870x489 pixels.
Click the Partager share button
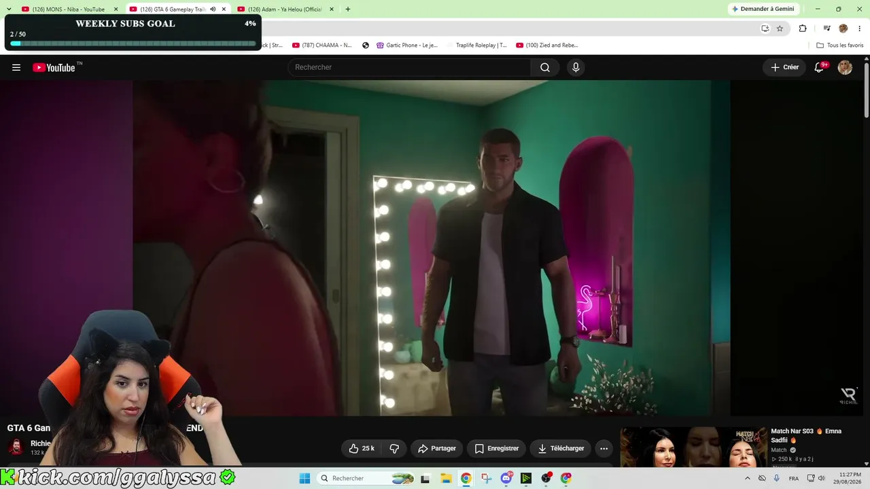[436, 448]
